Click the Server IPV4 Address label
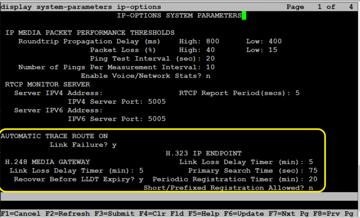This screenshot has width=360, height=218. click(58, 93)
